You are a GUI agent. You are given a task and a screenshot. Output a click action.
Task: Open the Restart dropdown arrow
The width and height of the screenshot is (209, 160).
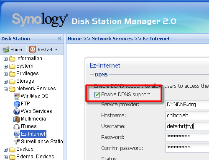(56, 50)
